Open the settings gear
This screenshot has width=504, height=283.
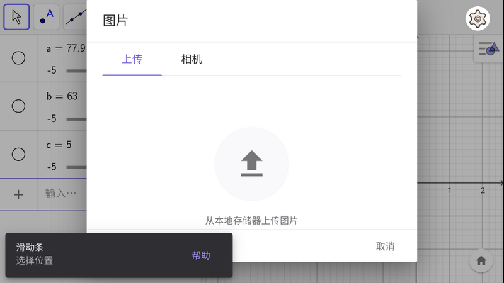pos(478,19)
